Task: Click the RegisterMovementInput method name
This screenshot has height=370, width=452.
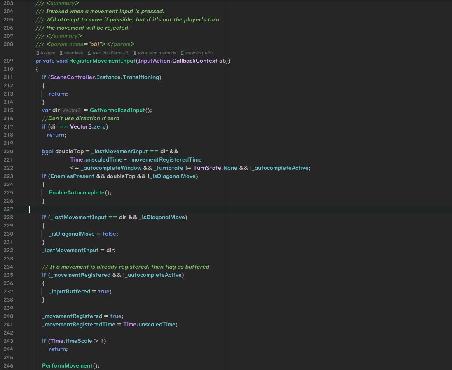Action: point(102,61)
